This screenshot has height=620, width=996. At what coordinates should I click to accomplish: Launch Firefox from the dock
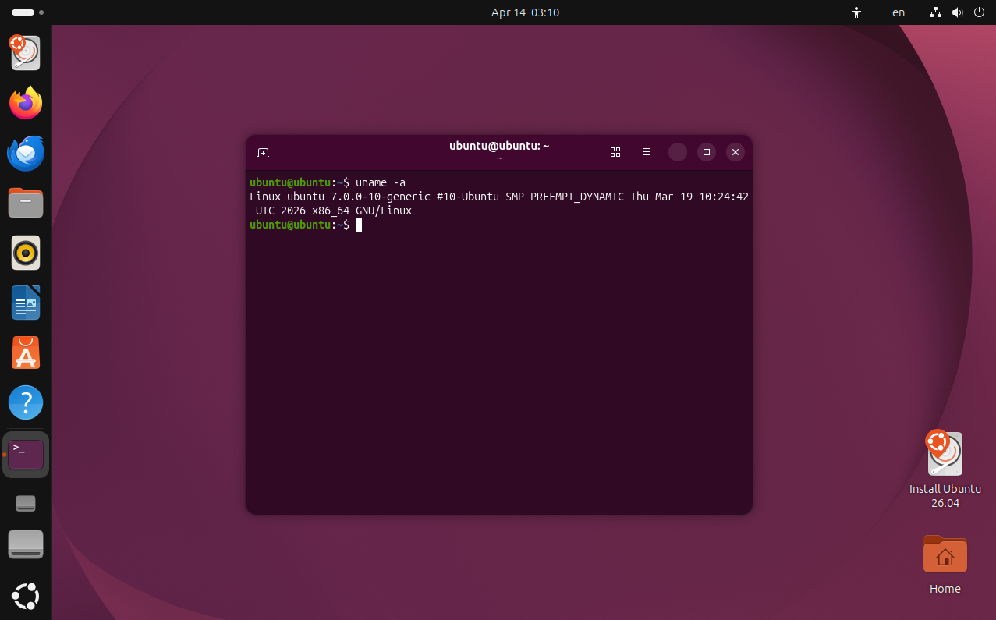26,104
